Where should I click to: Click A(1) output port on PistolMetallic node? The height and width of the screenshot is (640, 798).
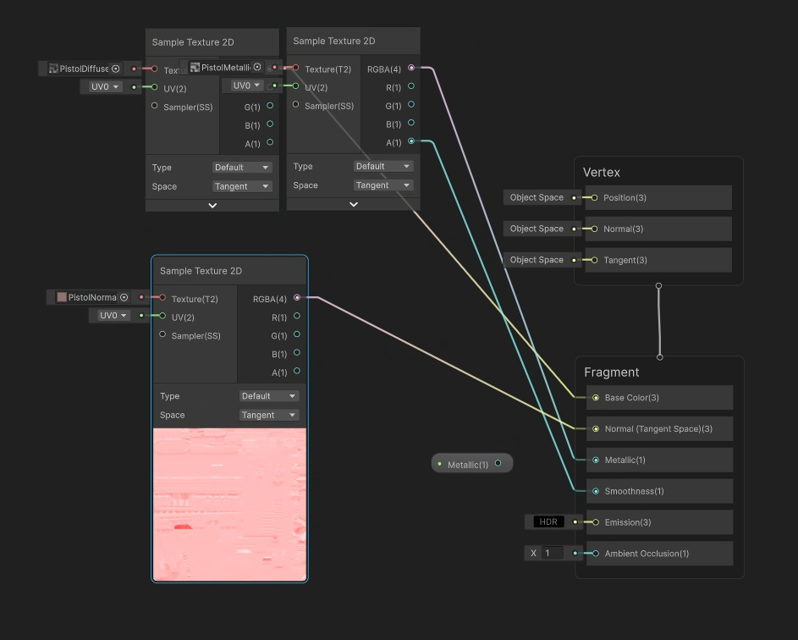411,141
